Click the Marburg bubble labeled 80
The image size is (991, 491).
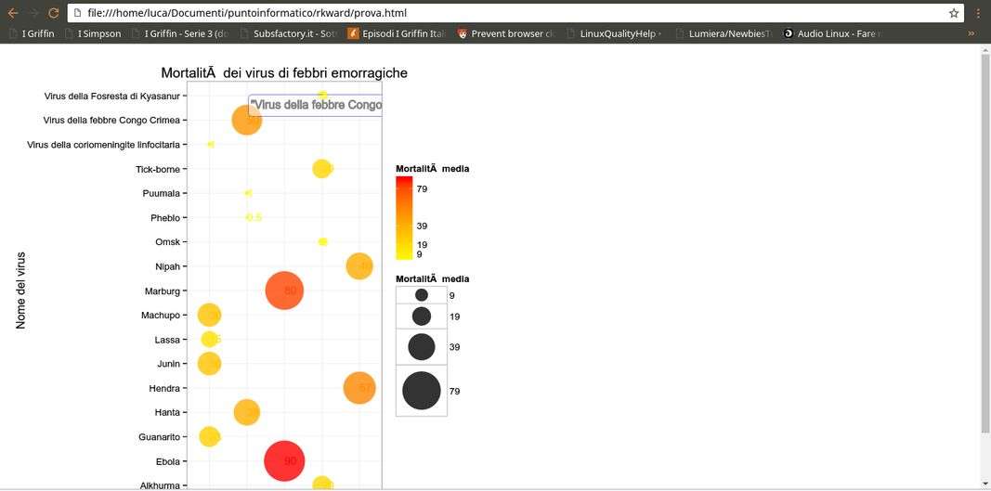[x=285, y=291]
